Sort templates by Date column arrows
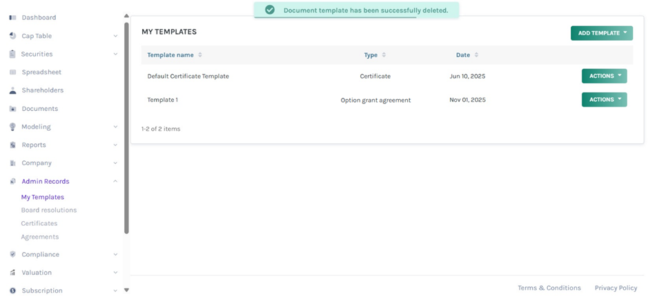Viewport: 648px width, 303px height. pos(476,55)
